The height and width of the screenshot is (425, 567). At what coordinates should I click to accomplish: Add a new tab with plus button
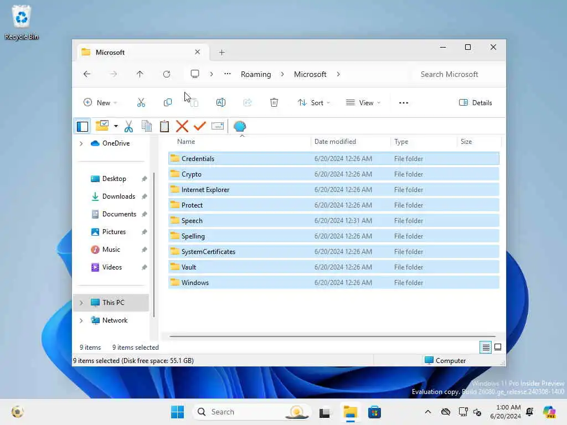click(x=221, y=53)
